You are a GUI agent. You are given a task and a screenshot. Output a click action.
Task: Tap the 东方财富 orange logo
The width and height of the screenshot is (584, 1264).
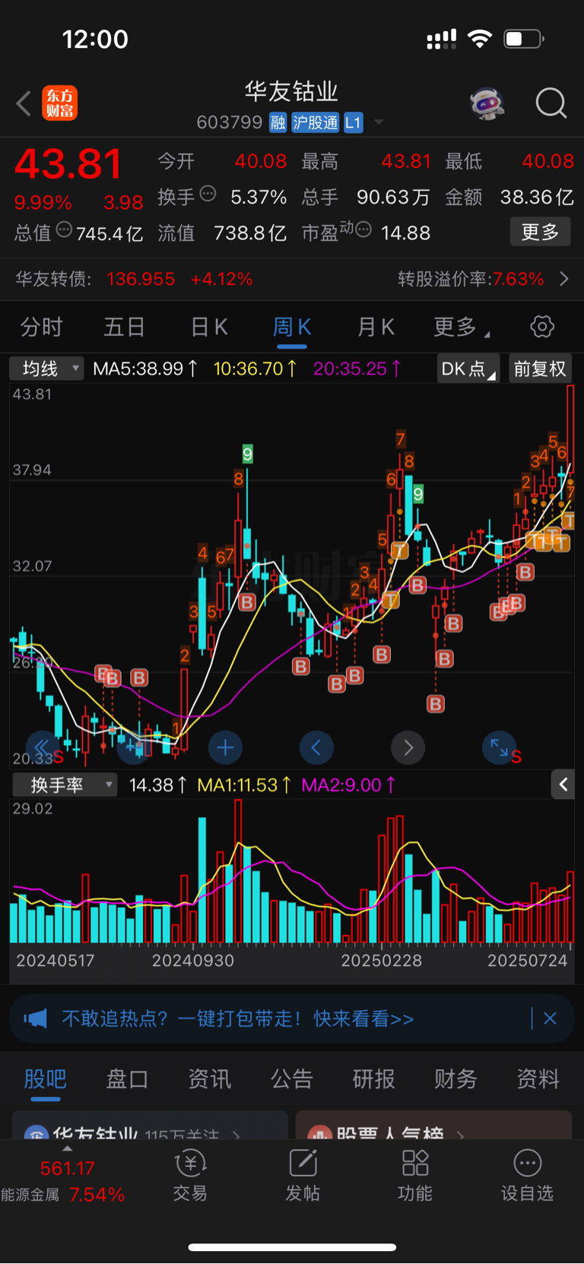(60, 103)
